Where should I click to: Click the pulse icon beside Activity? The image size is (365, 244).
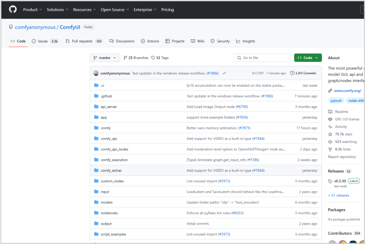pyautogui.click(x=330, y=127)
